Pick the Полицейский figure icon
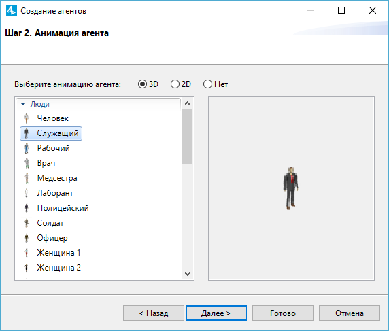The image size is (389, 331). pyautogui.click(x=27, y=208)
